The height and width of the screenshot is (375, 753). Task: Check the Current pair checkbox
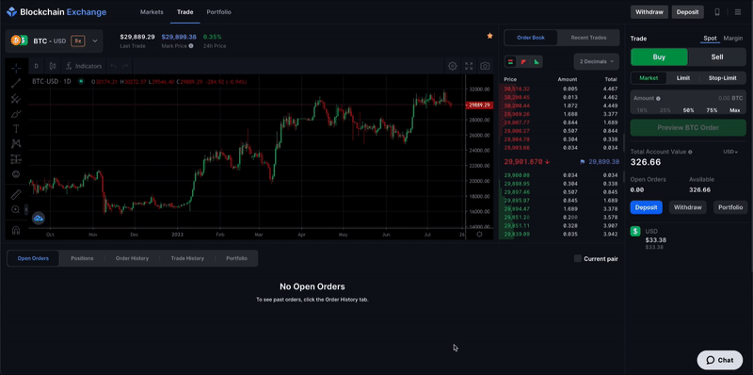pyautogui.click(x=578, y=259)
